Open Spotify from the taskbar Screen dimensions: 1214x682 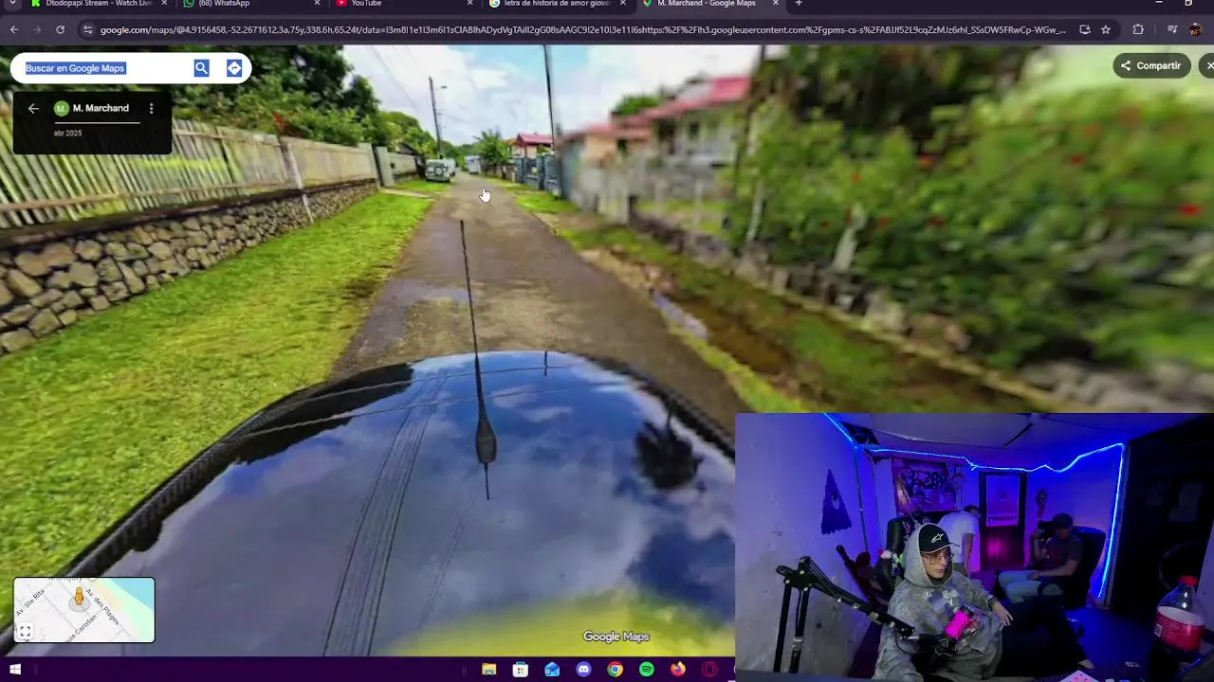click(647, 670)
